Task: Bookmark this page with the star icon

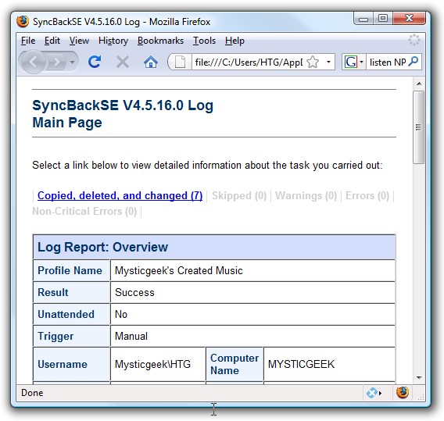Action: (x=313, y=62)
